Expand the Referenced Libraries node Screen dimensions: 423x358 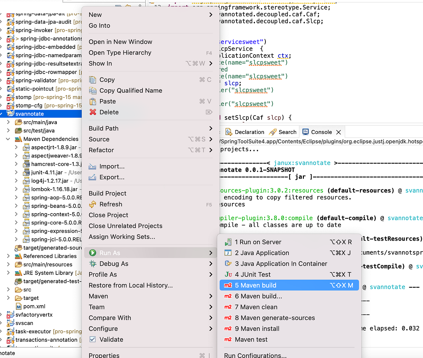coord(8,256)
